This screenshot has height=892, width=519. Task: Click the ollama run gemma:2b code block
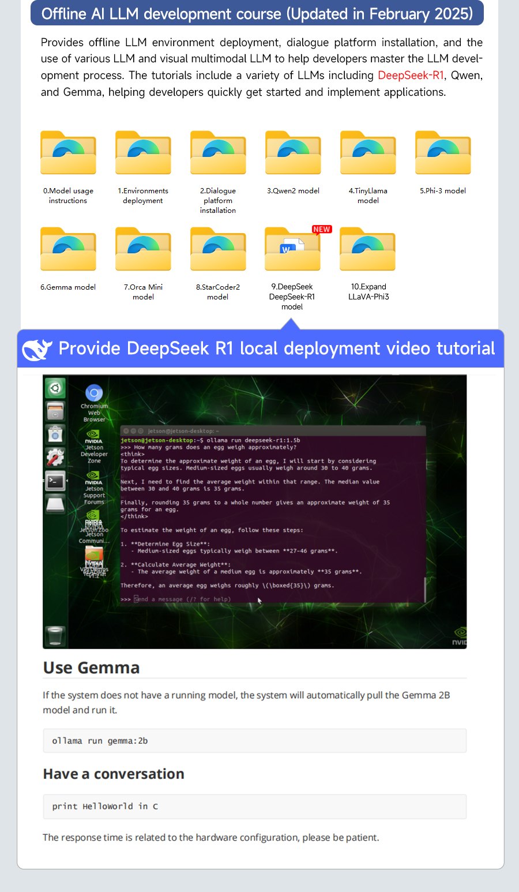point(255,741)
